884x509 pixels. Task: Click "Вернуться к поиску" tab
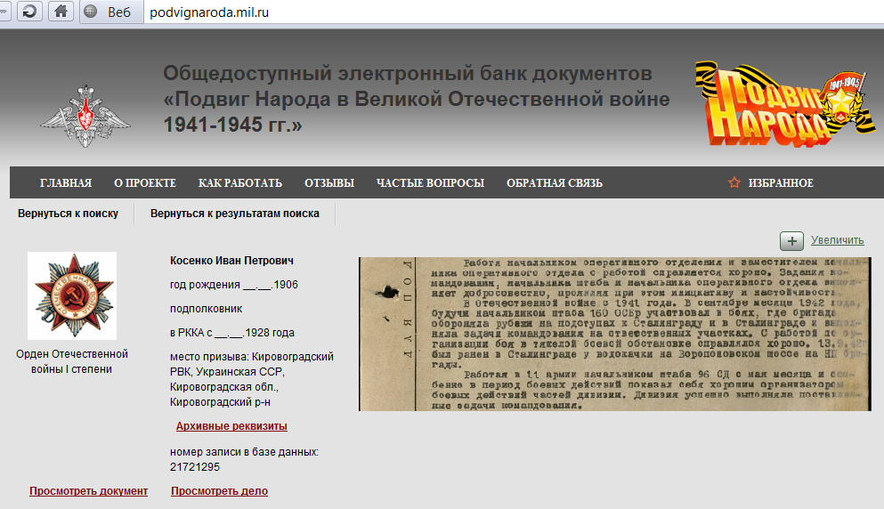(68, 214)
